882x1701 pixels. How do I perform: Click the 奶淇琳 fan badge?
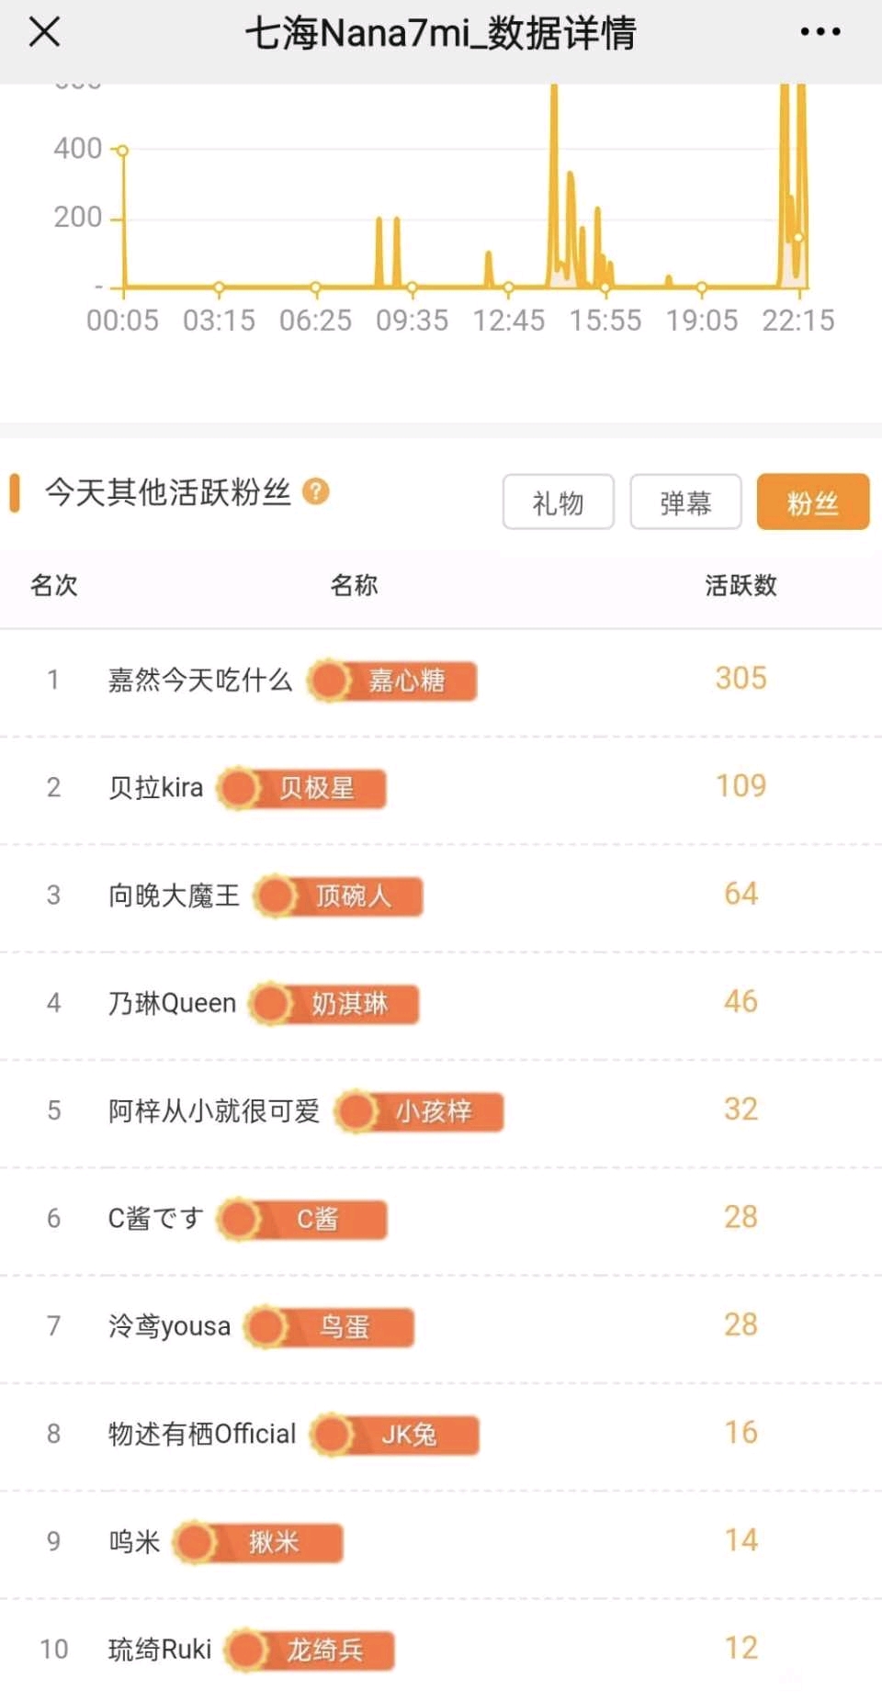tap(335, 1003)
